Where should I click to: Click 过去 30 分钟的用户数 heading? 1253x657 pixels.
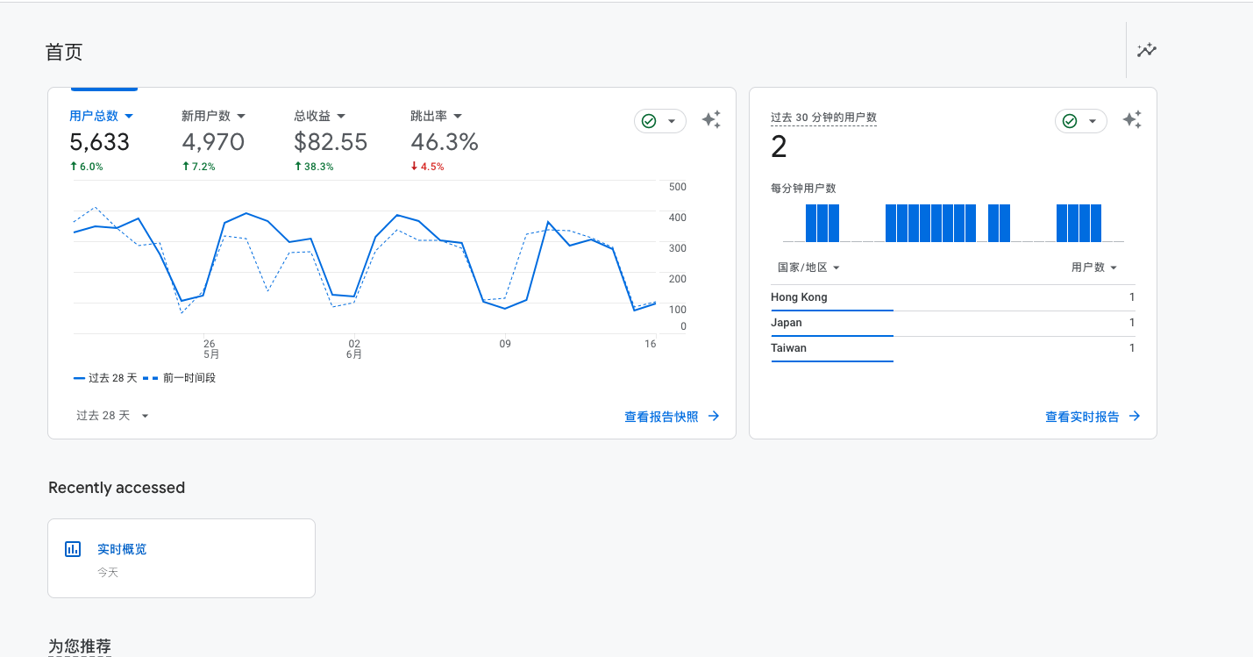pos(823,118)
